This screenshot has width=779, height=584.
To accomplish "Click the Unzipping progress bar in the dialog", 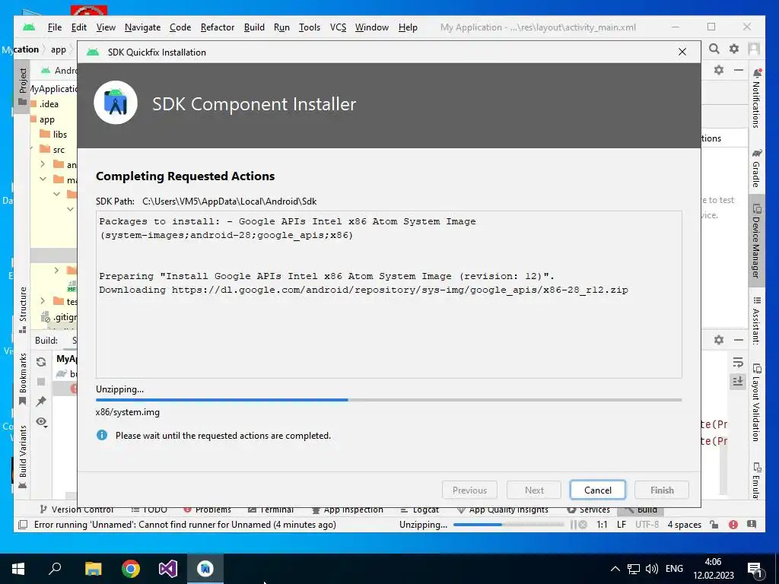I will tap(389, 400).
